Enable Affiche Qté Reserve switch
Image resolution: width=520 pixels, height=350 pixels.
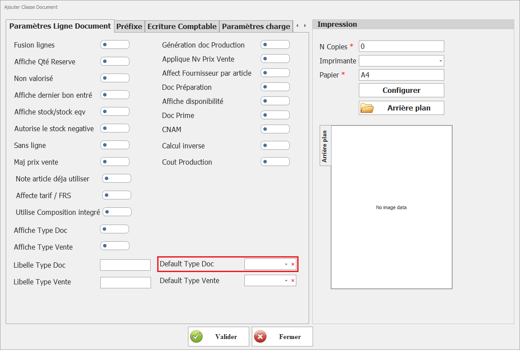pos(115,61)
